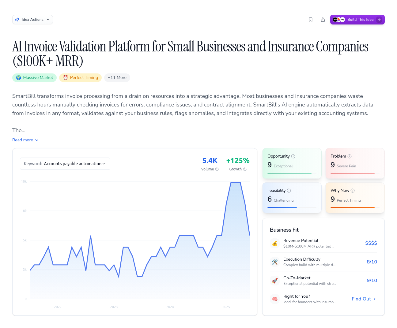Open the Feasibility Challenging card
The image size is (397, 328).
point(292,198)
